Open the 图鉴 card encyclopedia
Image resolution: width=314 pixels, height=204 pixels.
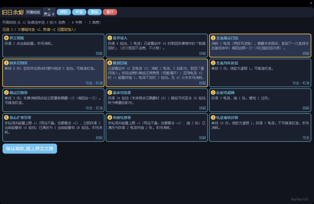point(94,12)
